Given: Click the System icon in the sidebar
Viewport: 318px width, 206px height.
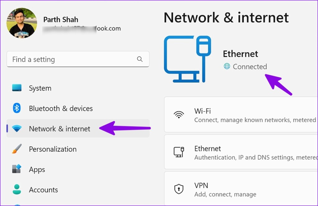Looking at the screenshot, I should [16, 88].
